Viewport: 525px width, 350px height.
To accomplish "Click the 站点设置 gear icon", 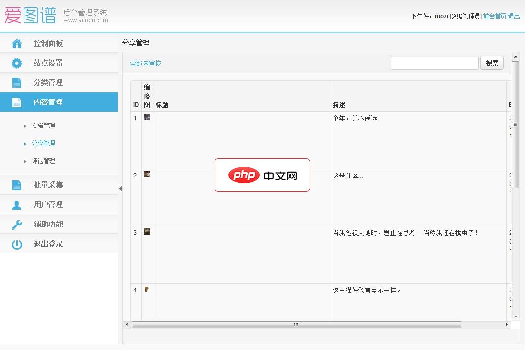I will [16, 63].
